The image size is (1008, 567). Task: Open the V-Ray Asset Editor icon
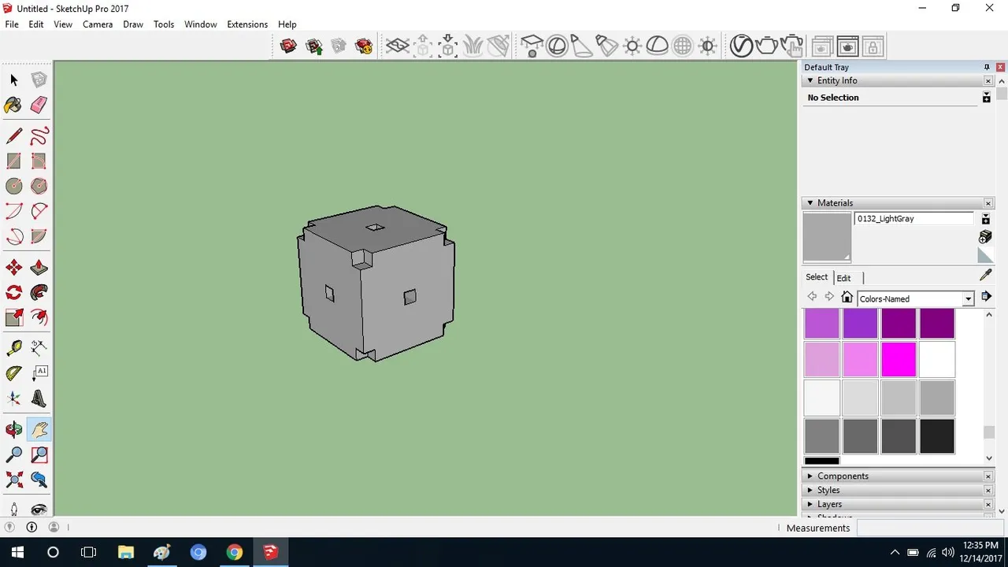click(741, 46)
